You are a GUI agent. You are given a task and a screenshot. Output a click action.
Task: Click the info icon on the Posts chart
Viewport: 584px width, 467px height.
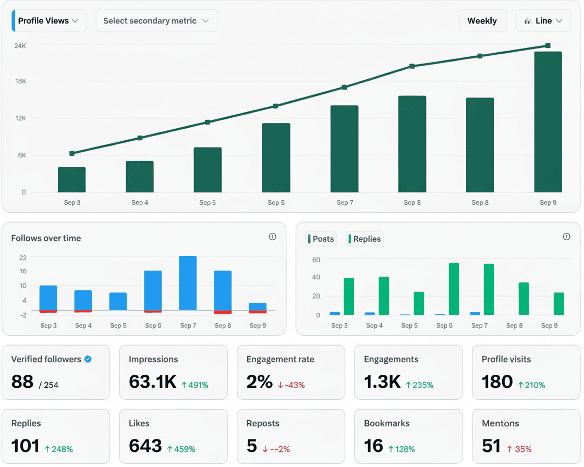(x=567, y=237)
